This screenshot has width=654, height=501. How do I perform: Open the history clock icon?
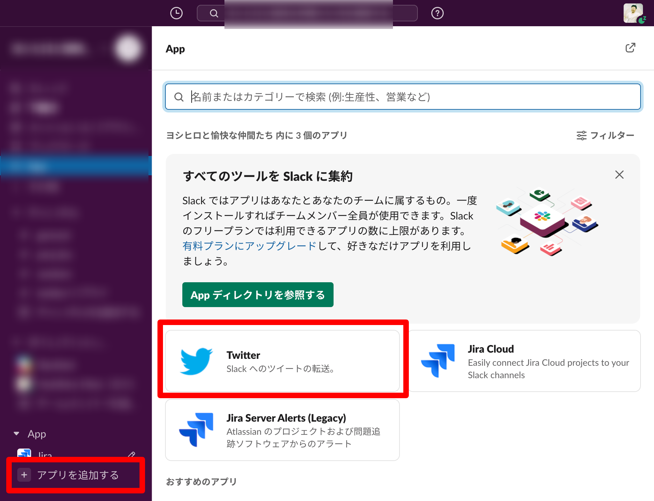point(176,13)
